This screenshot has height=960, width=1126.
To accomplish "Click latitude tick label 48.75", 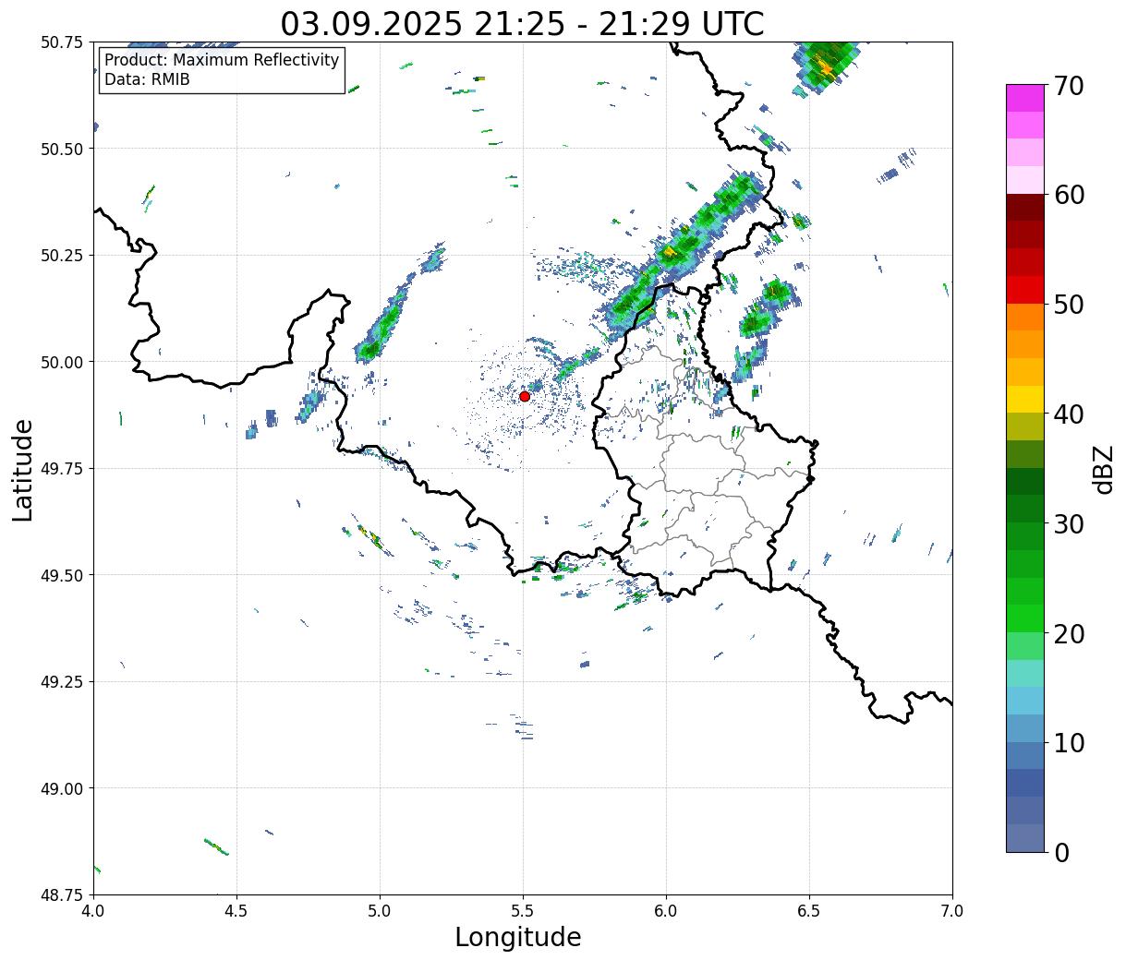I will tap(62, 894).
